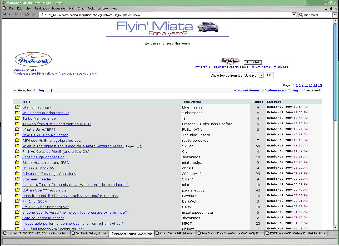Switch to ESPN.com College Football Rankings tab
339x246 pixels.
[x=297, y=233]
